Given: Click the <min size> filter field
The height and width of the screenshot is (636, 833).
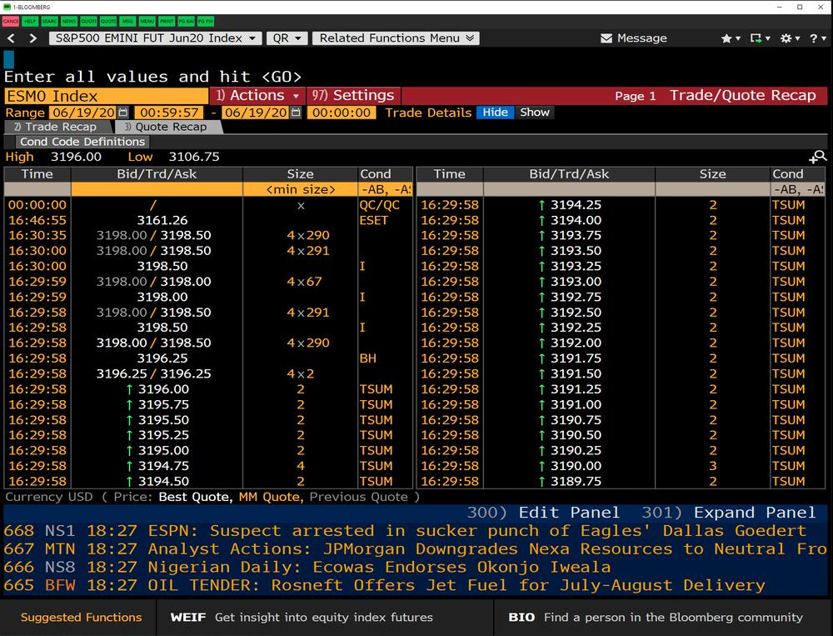Looking at the screenshot, I should coord(300,189).
